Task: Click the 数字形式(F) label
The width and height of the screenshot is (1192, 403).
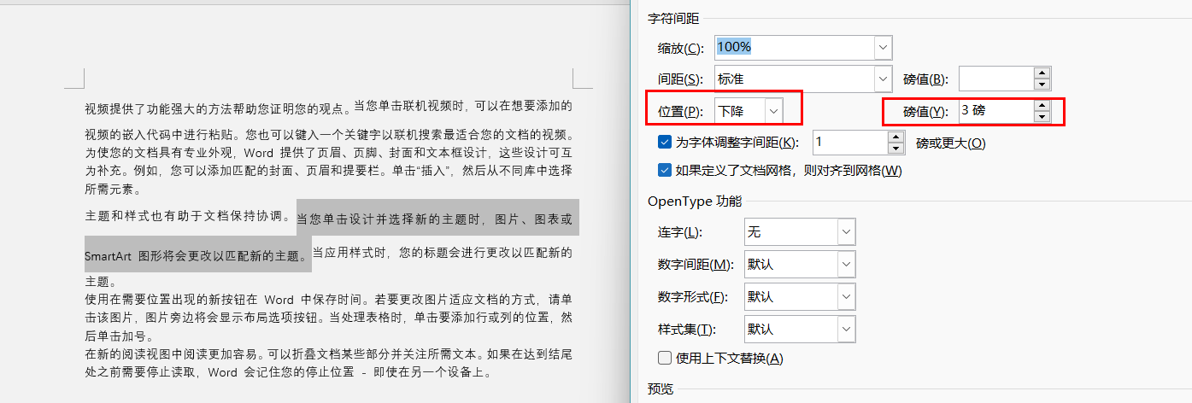Action: click(x=693, y=297)
